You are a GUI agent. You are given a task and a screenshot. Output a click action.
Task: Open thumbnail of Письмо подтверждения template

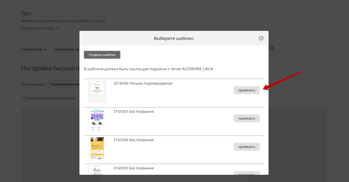coord(97,91)
